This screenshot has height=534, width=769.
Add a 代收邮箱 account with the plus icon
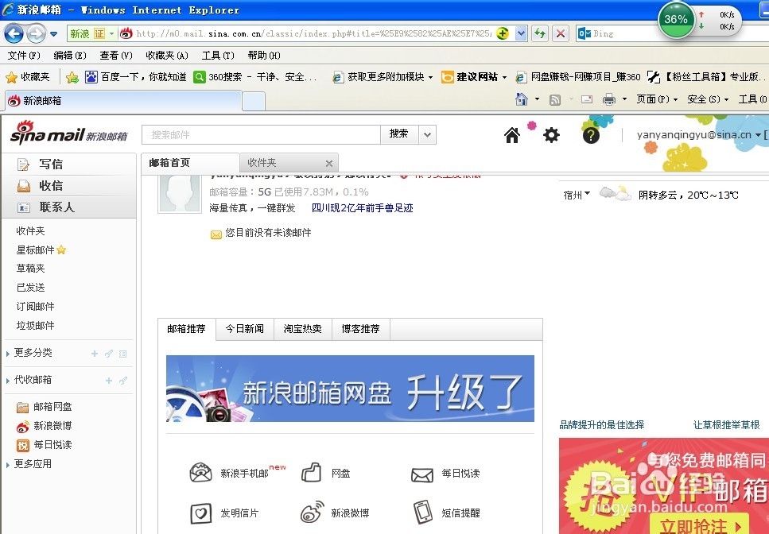click(x=109, y=380)
